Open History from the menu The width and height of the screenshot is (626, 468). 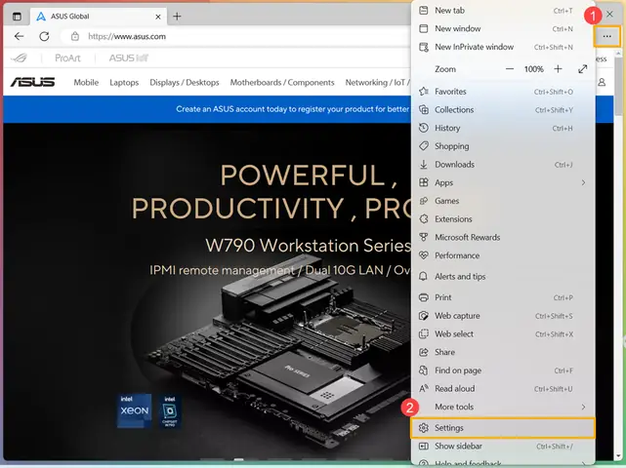503,128
